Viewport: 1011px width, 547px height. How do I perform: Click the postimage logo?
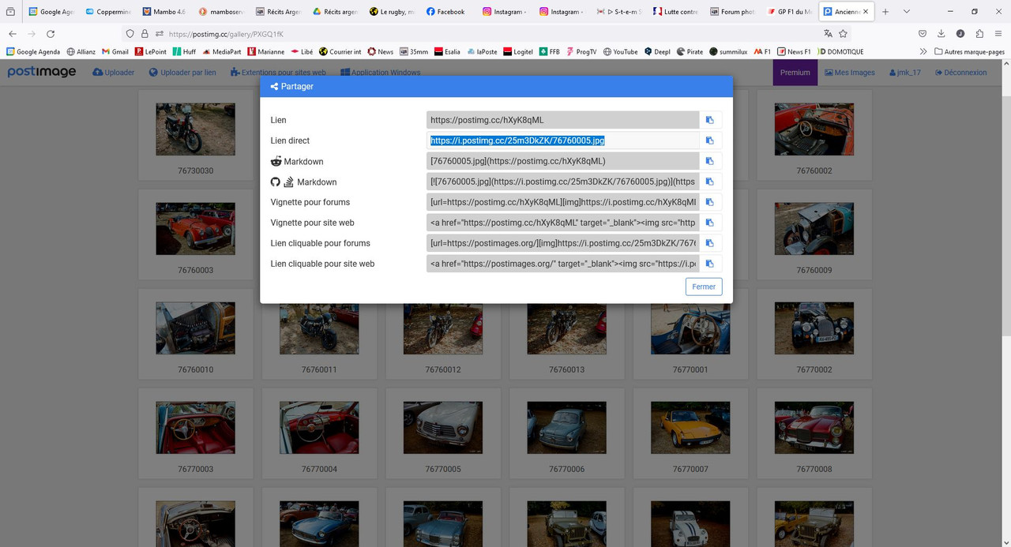42,72
